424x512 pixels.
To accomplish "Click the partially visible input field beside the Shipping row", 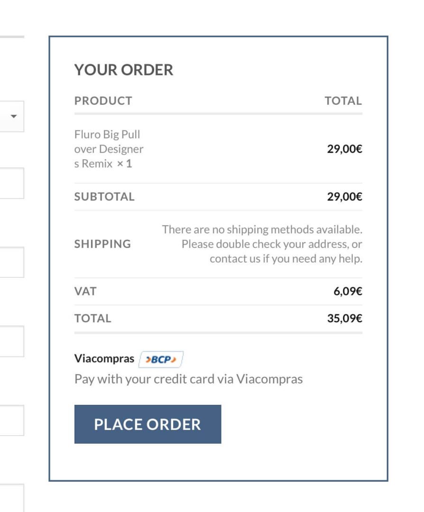I will pos(12,262).
